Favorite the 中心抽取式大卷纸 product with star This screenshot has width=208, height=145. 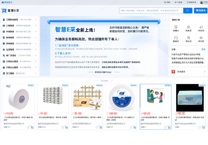(x=131, y=127)
